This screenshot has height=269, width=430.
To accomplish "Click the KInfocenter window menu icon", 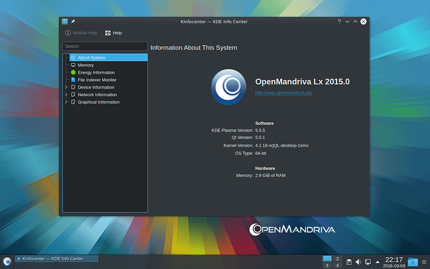I will pos(65,21).
